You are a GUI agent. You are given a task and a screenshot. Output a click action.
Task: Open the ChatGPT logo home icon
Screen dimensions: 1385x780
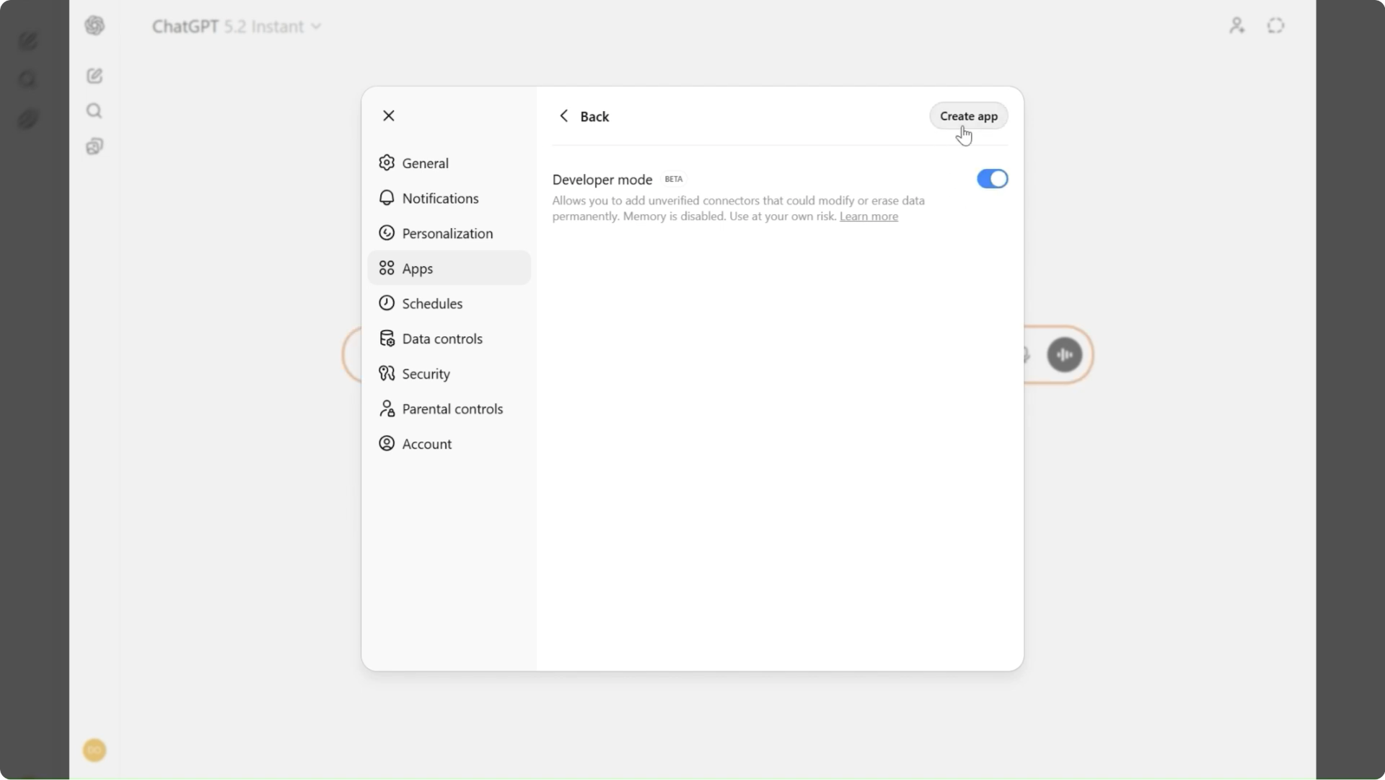point(94,25)
